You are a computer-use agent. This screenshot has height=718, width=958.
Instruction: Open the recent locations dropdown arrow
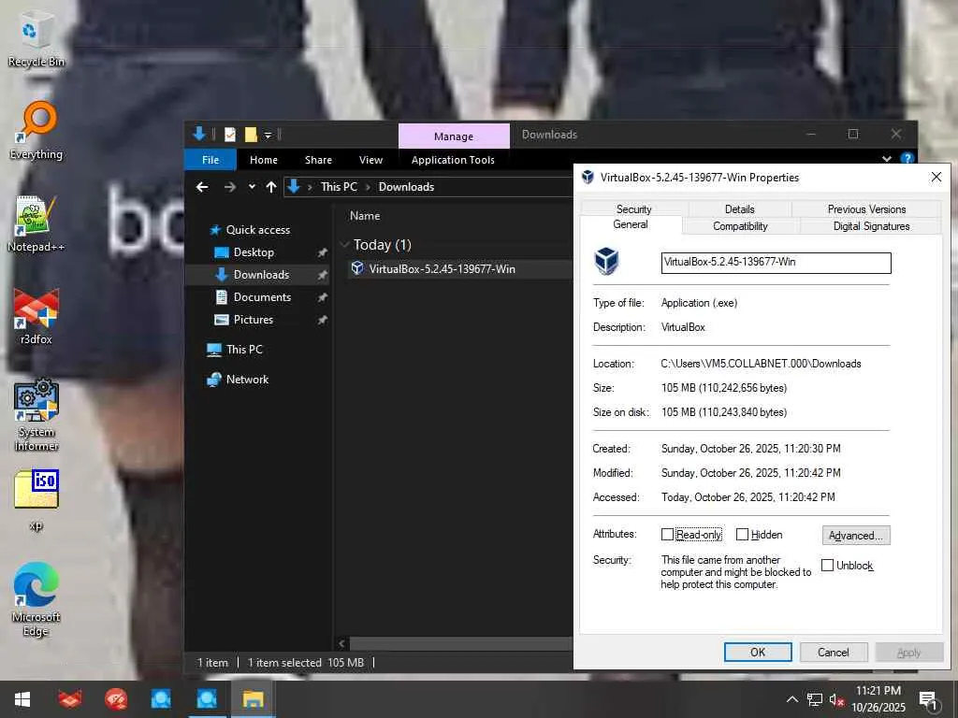252,187
